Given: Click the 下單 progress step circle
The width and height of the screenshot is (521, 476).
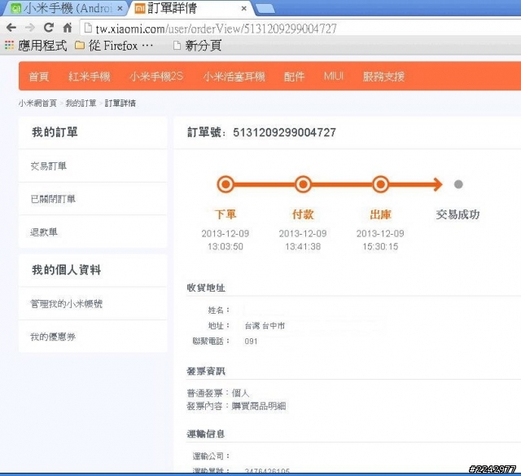Looking at the screenshot, I should (225, 184).
